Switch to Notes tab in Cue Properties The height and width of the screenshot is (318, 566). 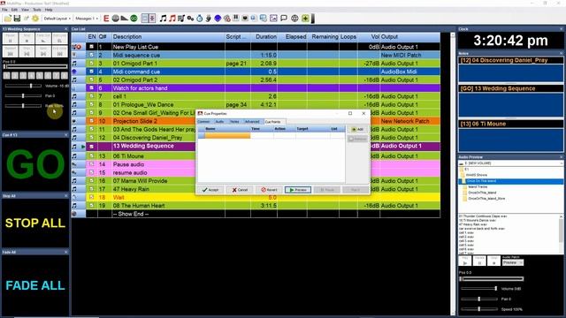pos(234,122)
